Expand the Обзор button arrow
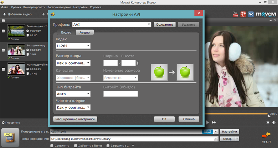This screenshot has width=278, height=148. 237,139
